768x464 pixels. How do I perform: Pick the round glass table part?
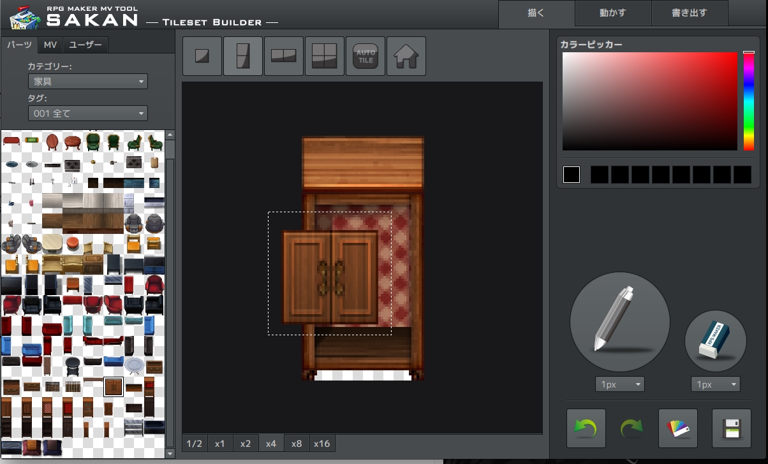(x=134, y=365)
